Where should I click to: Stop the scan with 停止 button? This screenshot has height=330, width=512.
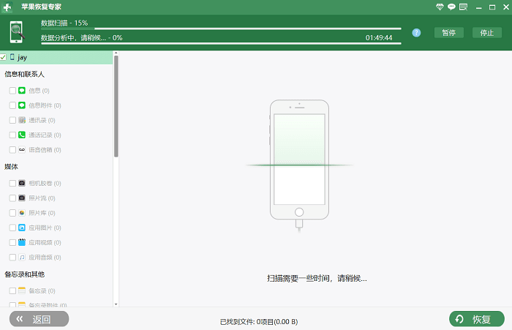pos(487,33)
